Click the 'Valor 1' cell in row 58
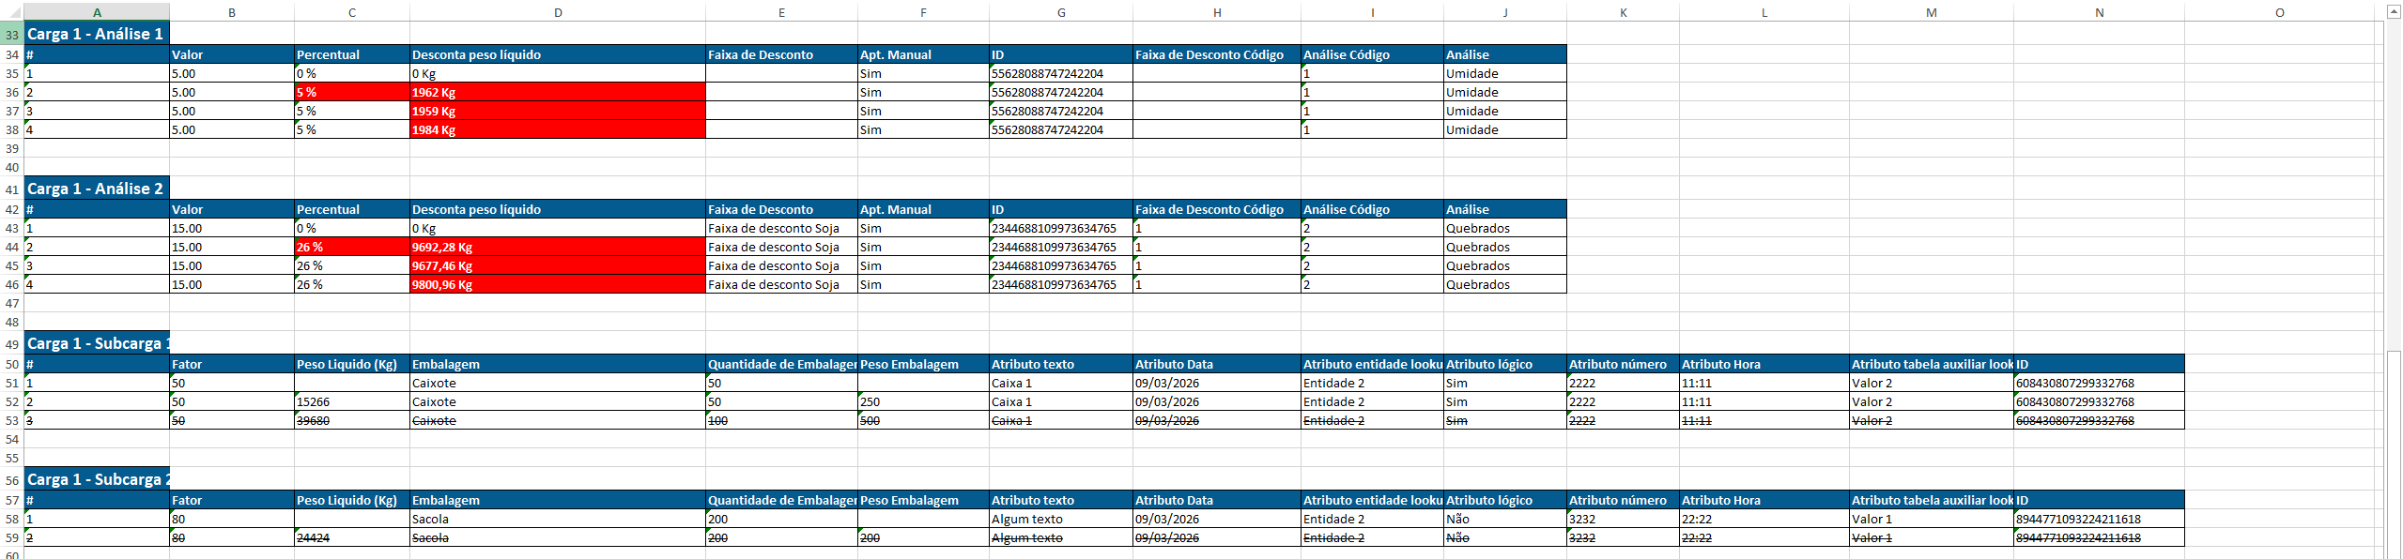The image size is (2403, 559). [1932, 519]
